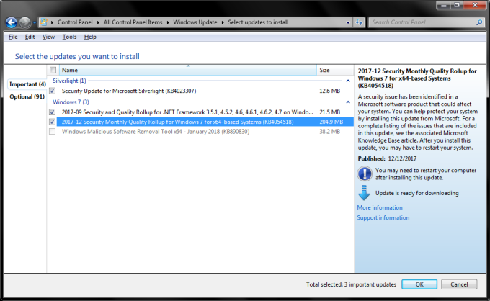
Task: Open the Edit menu
Action: pyautogui.click(x=30, y=37)
